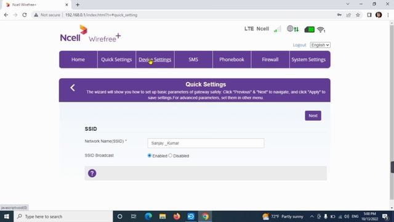The image size is (394, 222).
Task: Bookmark this page with star icon
Action: pos(358,15)
